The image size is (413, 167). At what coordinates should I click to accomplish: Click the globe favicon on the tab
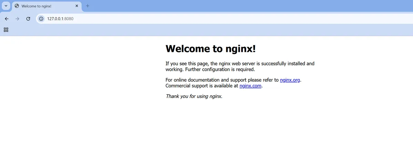tap(17, 6)
